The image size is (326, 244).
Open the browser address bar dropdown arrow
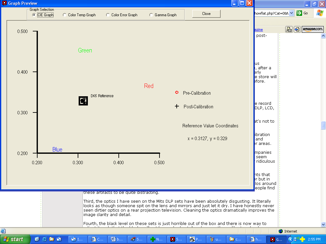(291, 13)
